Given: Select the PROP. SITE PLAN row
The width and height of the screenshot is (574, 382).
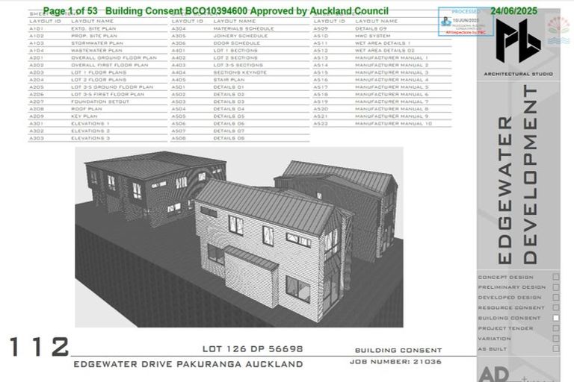Looking at the screenshot, I should 97,36.
